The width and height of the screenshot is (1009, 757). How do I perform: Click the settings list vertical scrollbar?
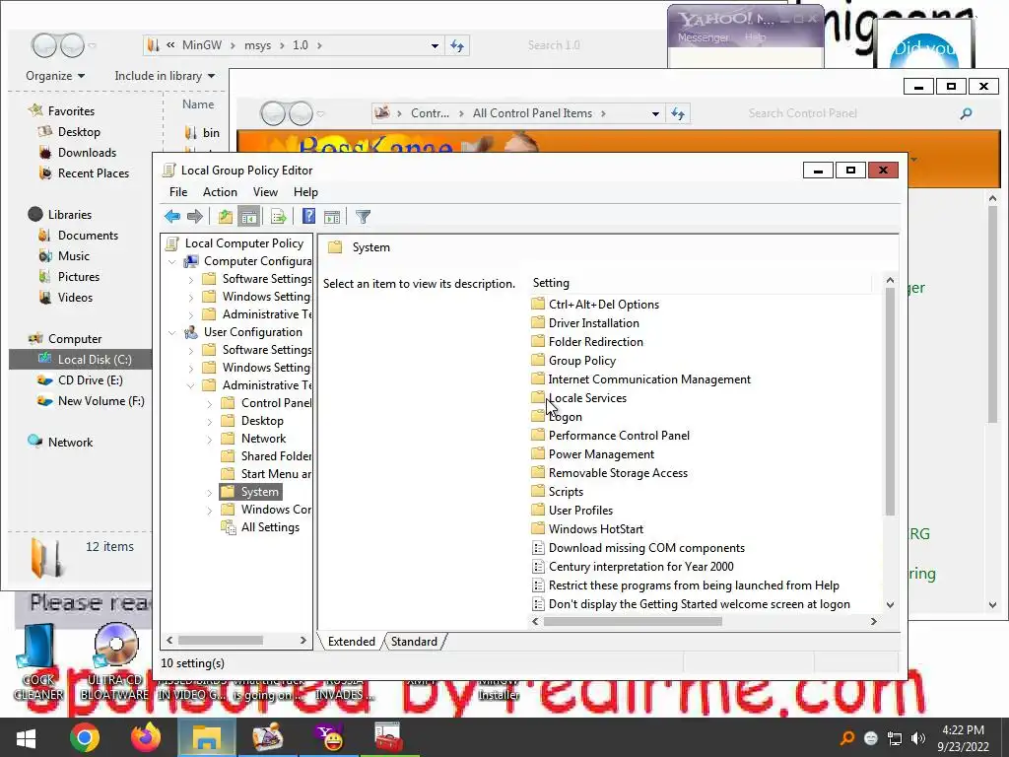click(890, 402)
